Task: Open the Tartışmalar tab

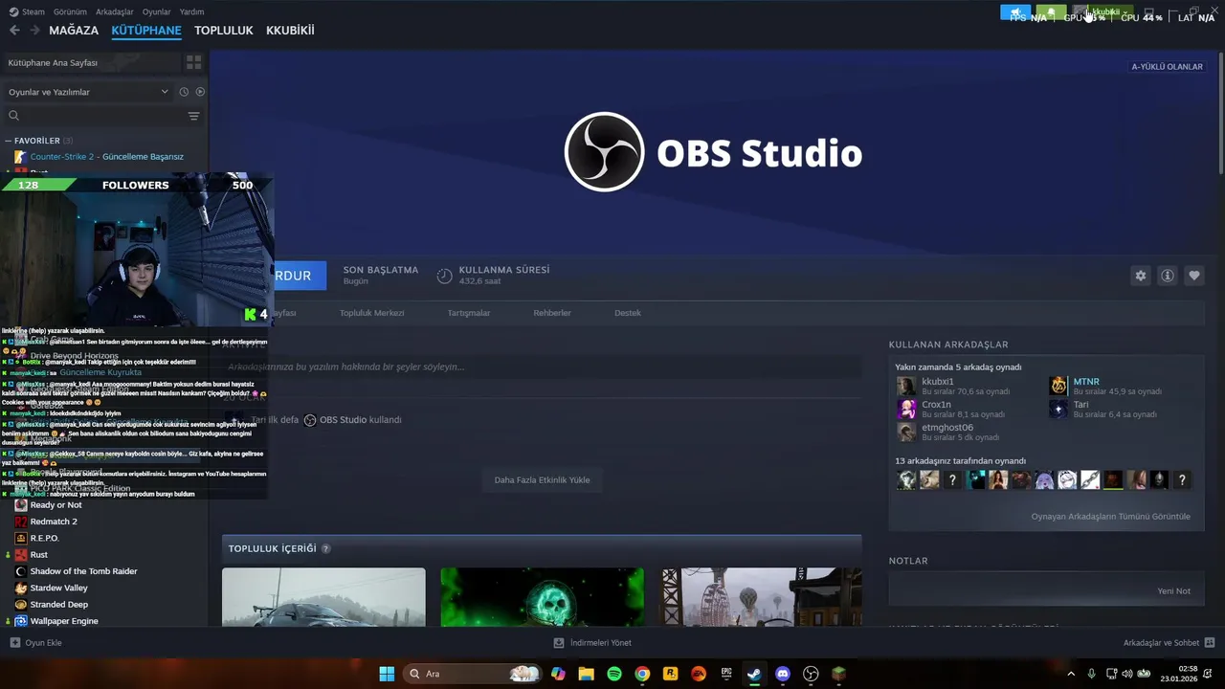Action: pos(469,313)
